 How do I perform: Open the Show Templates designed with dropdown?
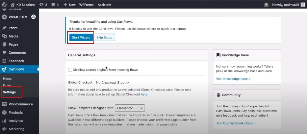click(x=130, y=108)
